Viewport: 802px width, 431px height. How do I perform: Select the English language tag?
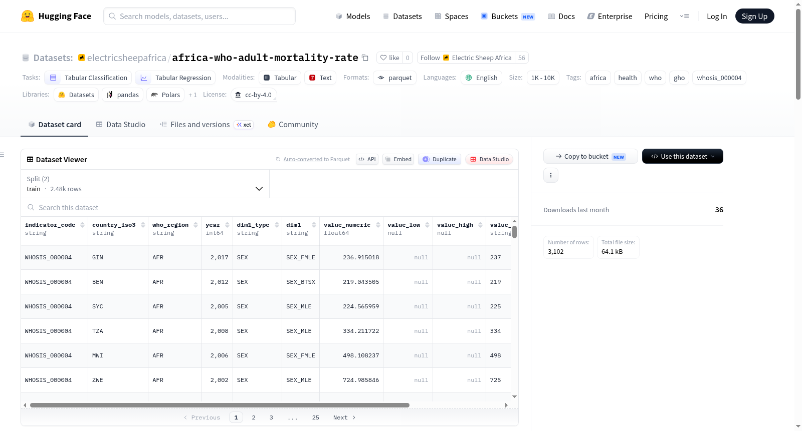[x=481, y=78]
